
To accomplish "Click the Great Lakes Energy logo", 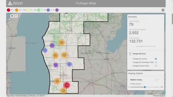I will [x=15, y=3].
